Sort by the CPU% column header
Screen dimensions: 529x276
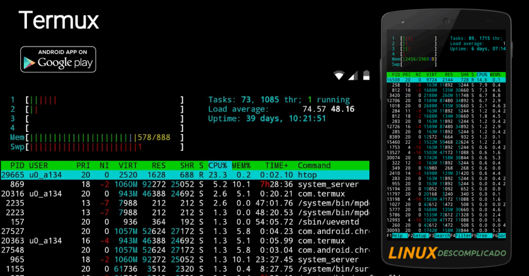[x=217, y=165]
